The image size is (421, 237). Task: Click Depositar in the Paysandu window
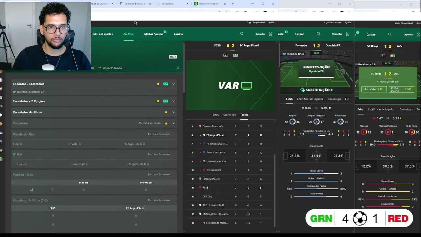(337, 34)
